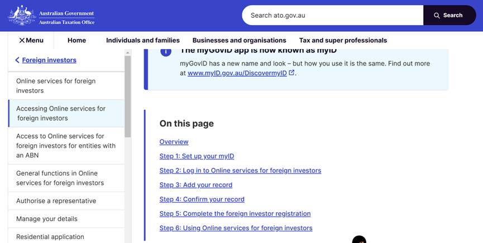
Task: Click the sidebar scrollbar thumb
Action: [x=128, y=96]
